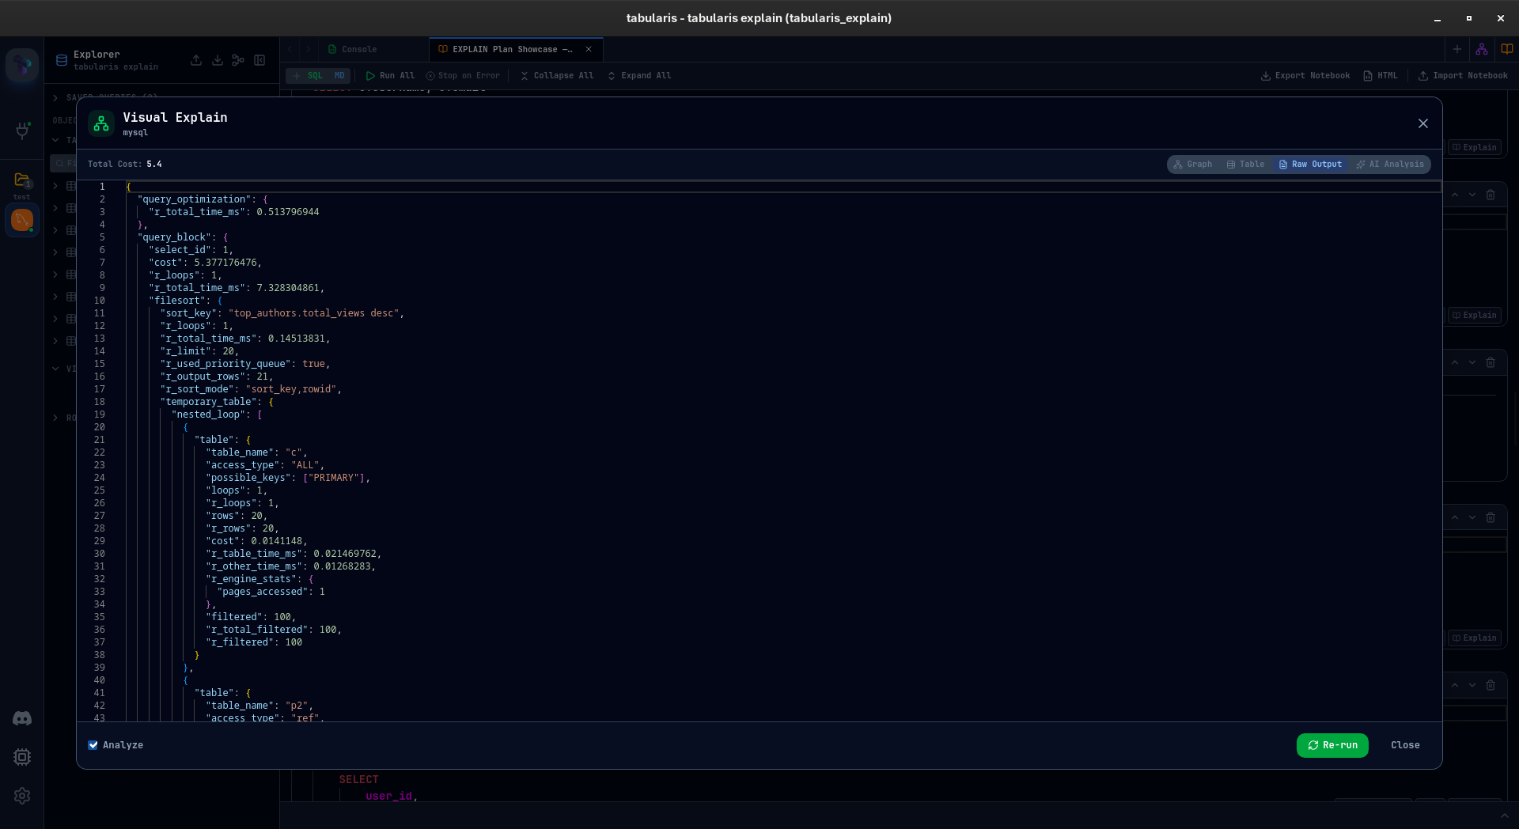
Task: Open Discord from the bottom sidebar
Action: pos(22,718)
